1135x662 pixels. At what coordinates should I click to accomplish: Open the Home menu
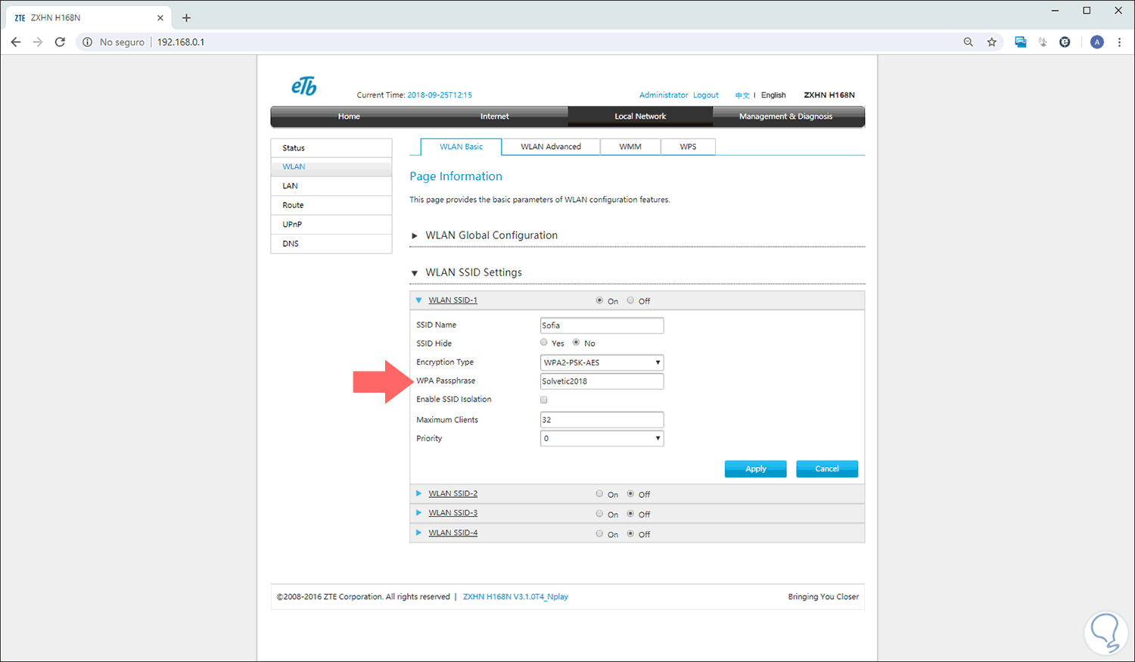349,117
